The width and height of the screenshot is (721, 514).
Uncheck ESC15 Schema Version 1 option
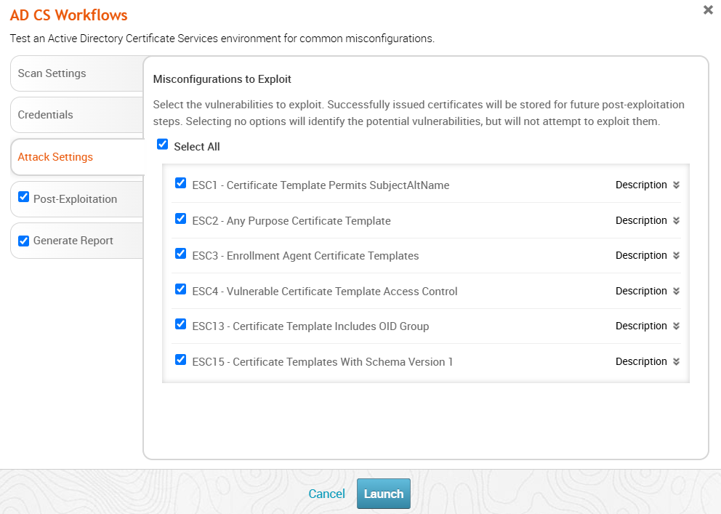(x=181, y=360)
